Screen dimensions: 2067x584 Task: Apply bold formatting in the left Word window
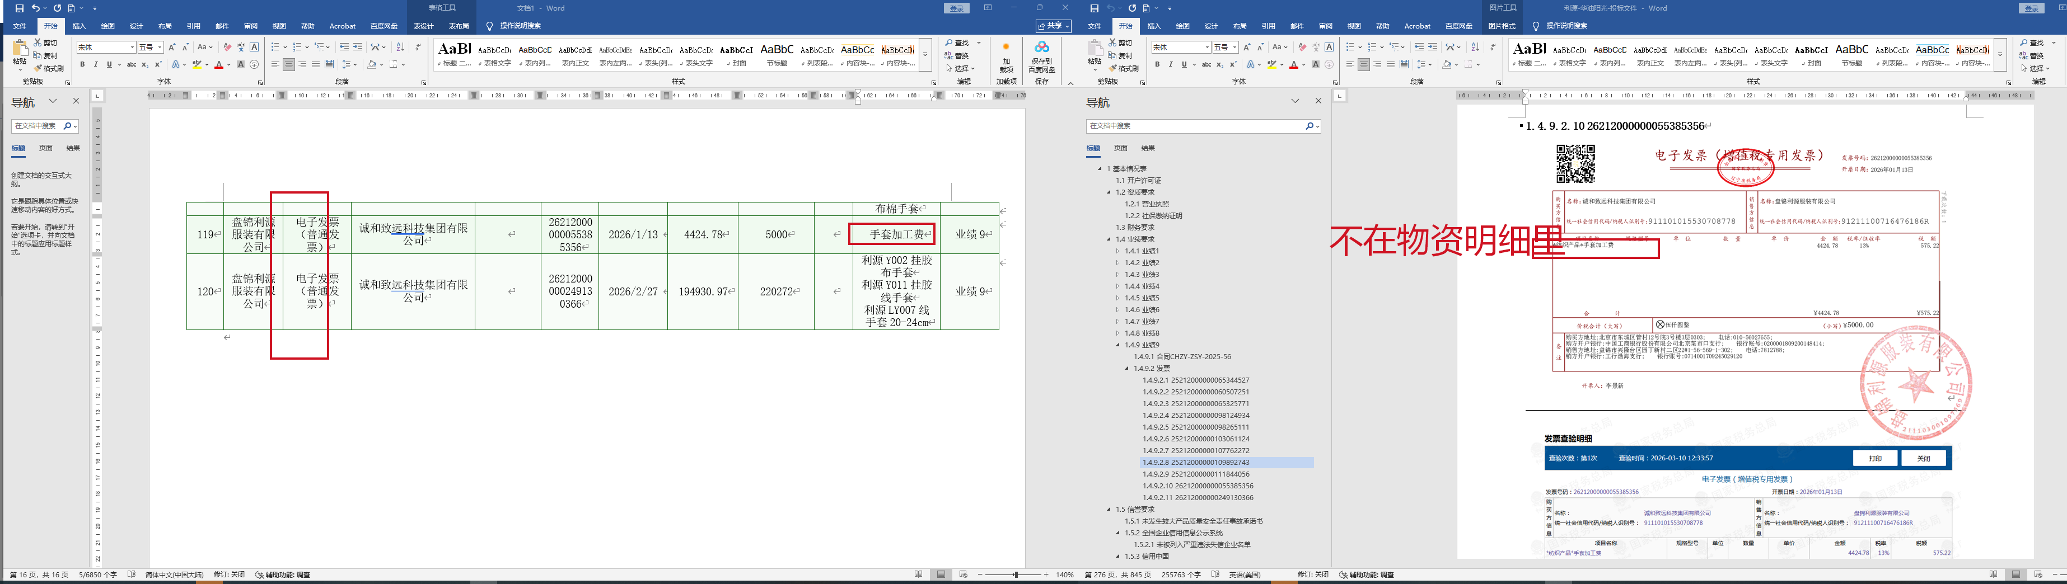pos(82,64)
